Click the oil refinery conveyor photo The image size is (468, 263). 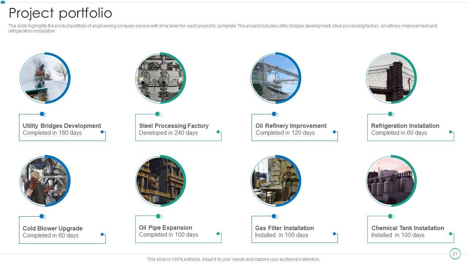click(x=275, y=78)
